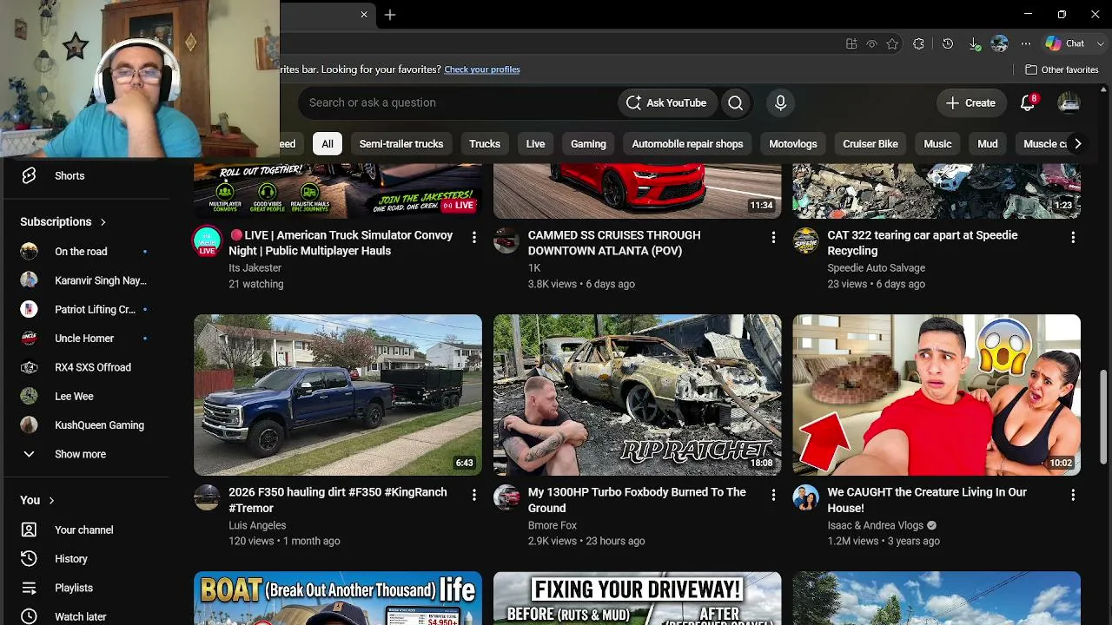Open the Lee Wee subscription
The image size is (1112, 625).
[x=86, y=397]
